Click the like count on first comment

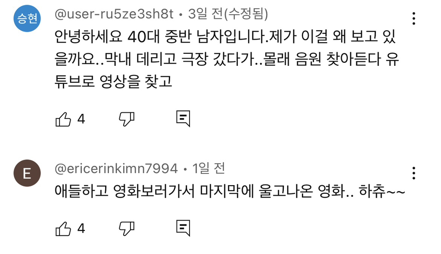click(x=81, y=119)
